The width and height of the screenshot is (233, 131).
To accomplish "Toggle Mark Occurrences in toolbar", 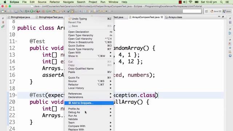I will [72, 11].
